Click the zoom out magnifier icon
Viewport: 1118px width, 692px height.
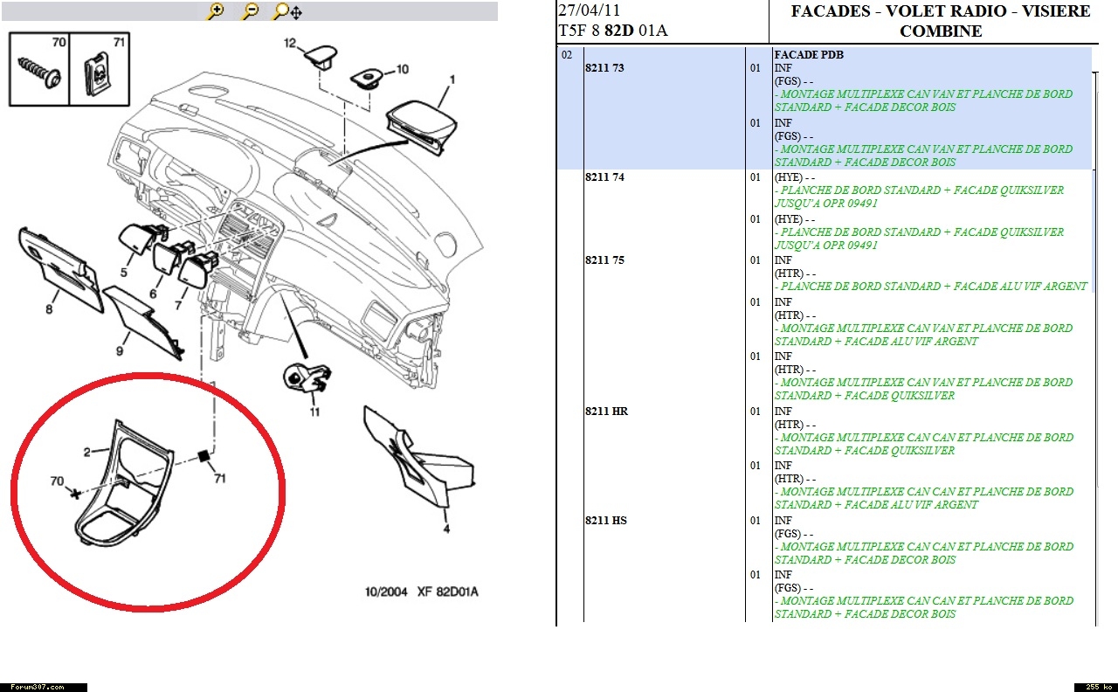point(251,11)
